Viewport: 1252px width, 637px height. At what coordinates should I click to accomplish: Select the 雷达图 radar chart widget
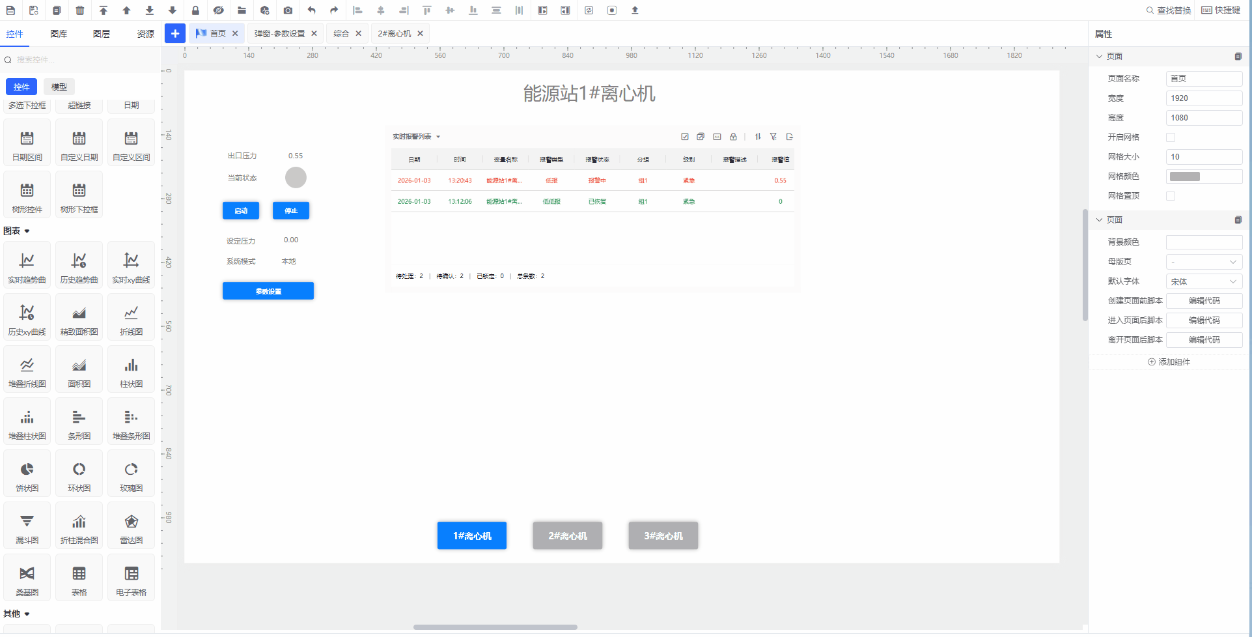tap(131, 526)
